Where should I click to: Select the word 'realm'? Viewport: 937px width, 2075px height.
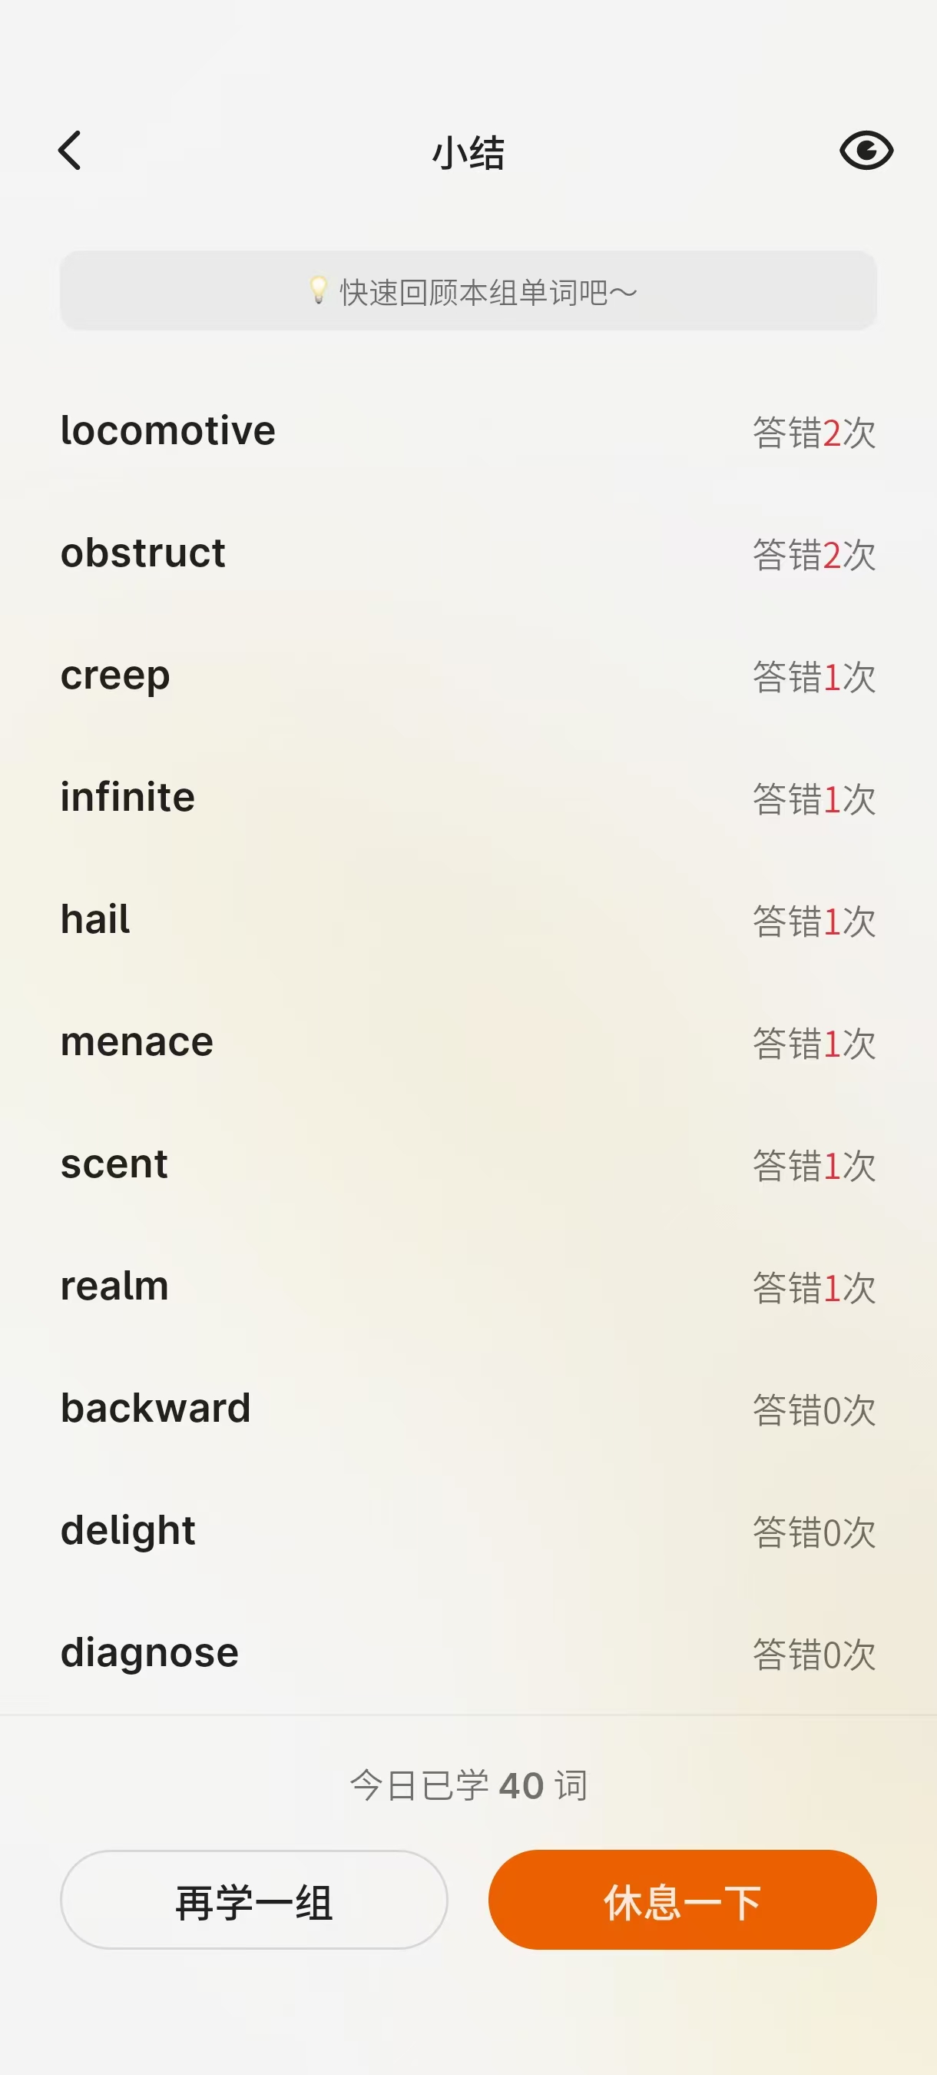click(x=114, y=1286)
